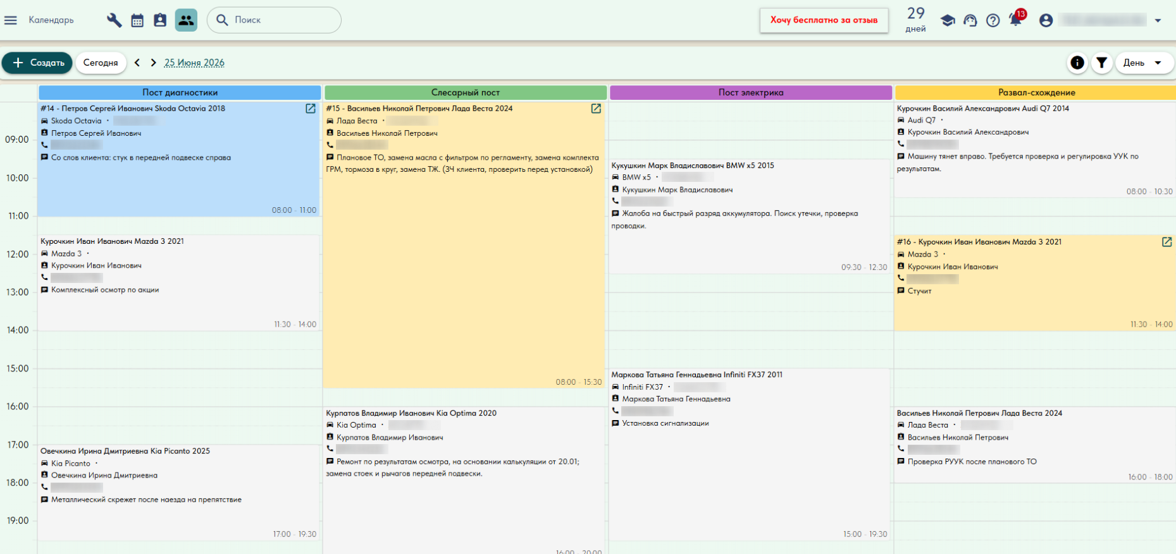The width and height of the screenshot is (1176, 554).
Task: Click the user account avatar icon
Action: (x=1046, y=20)
